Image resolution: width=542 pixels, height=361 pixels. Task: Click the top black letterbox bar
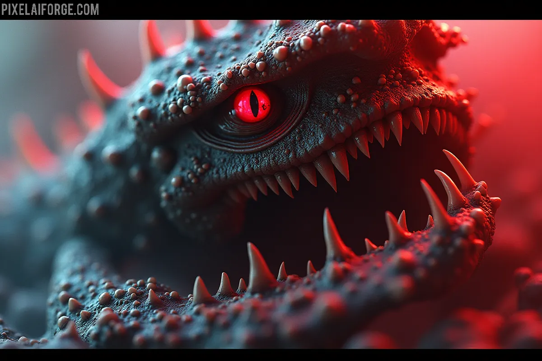[x=316, y=9]
